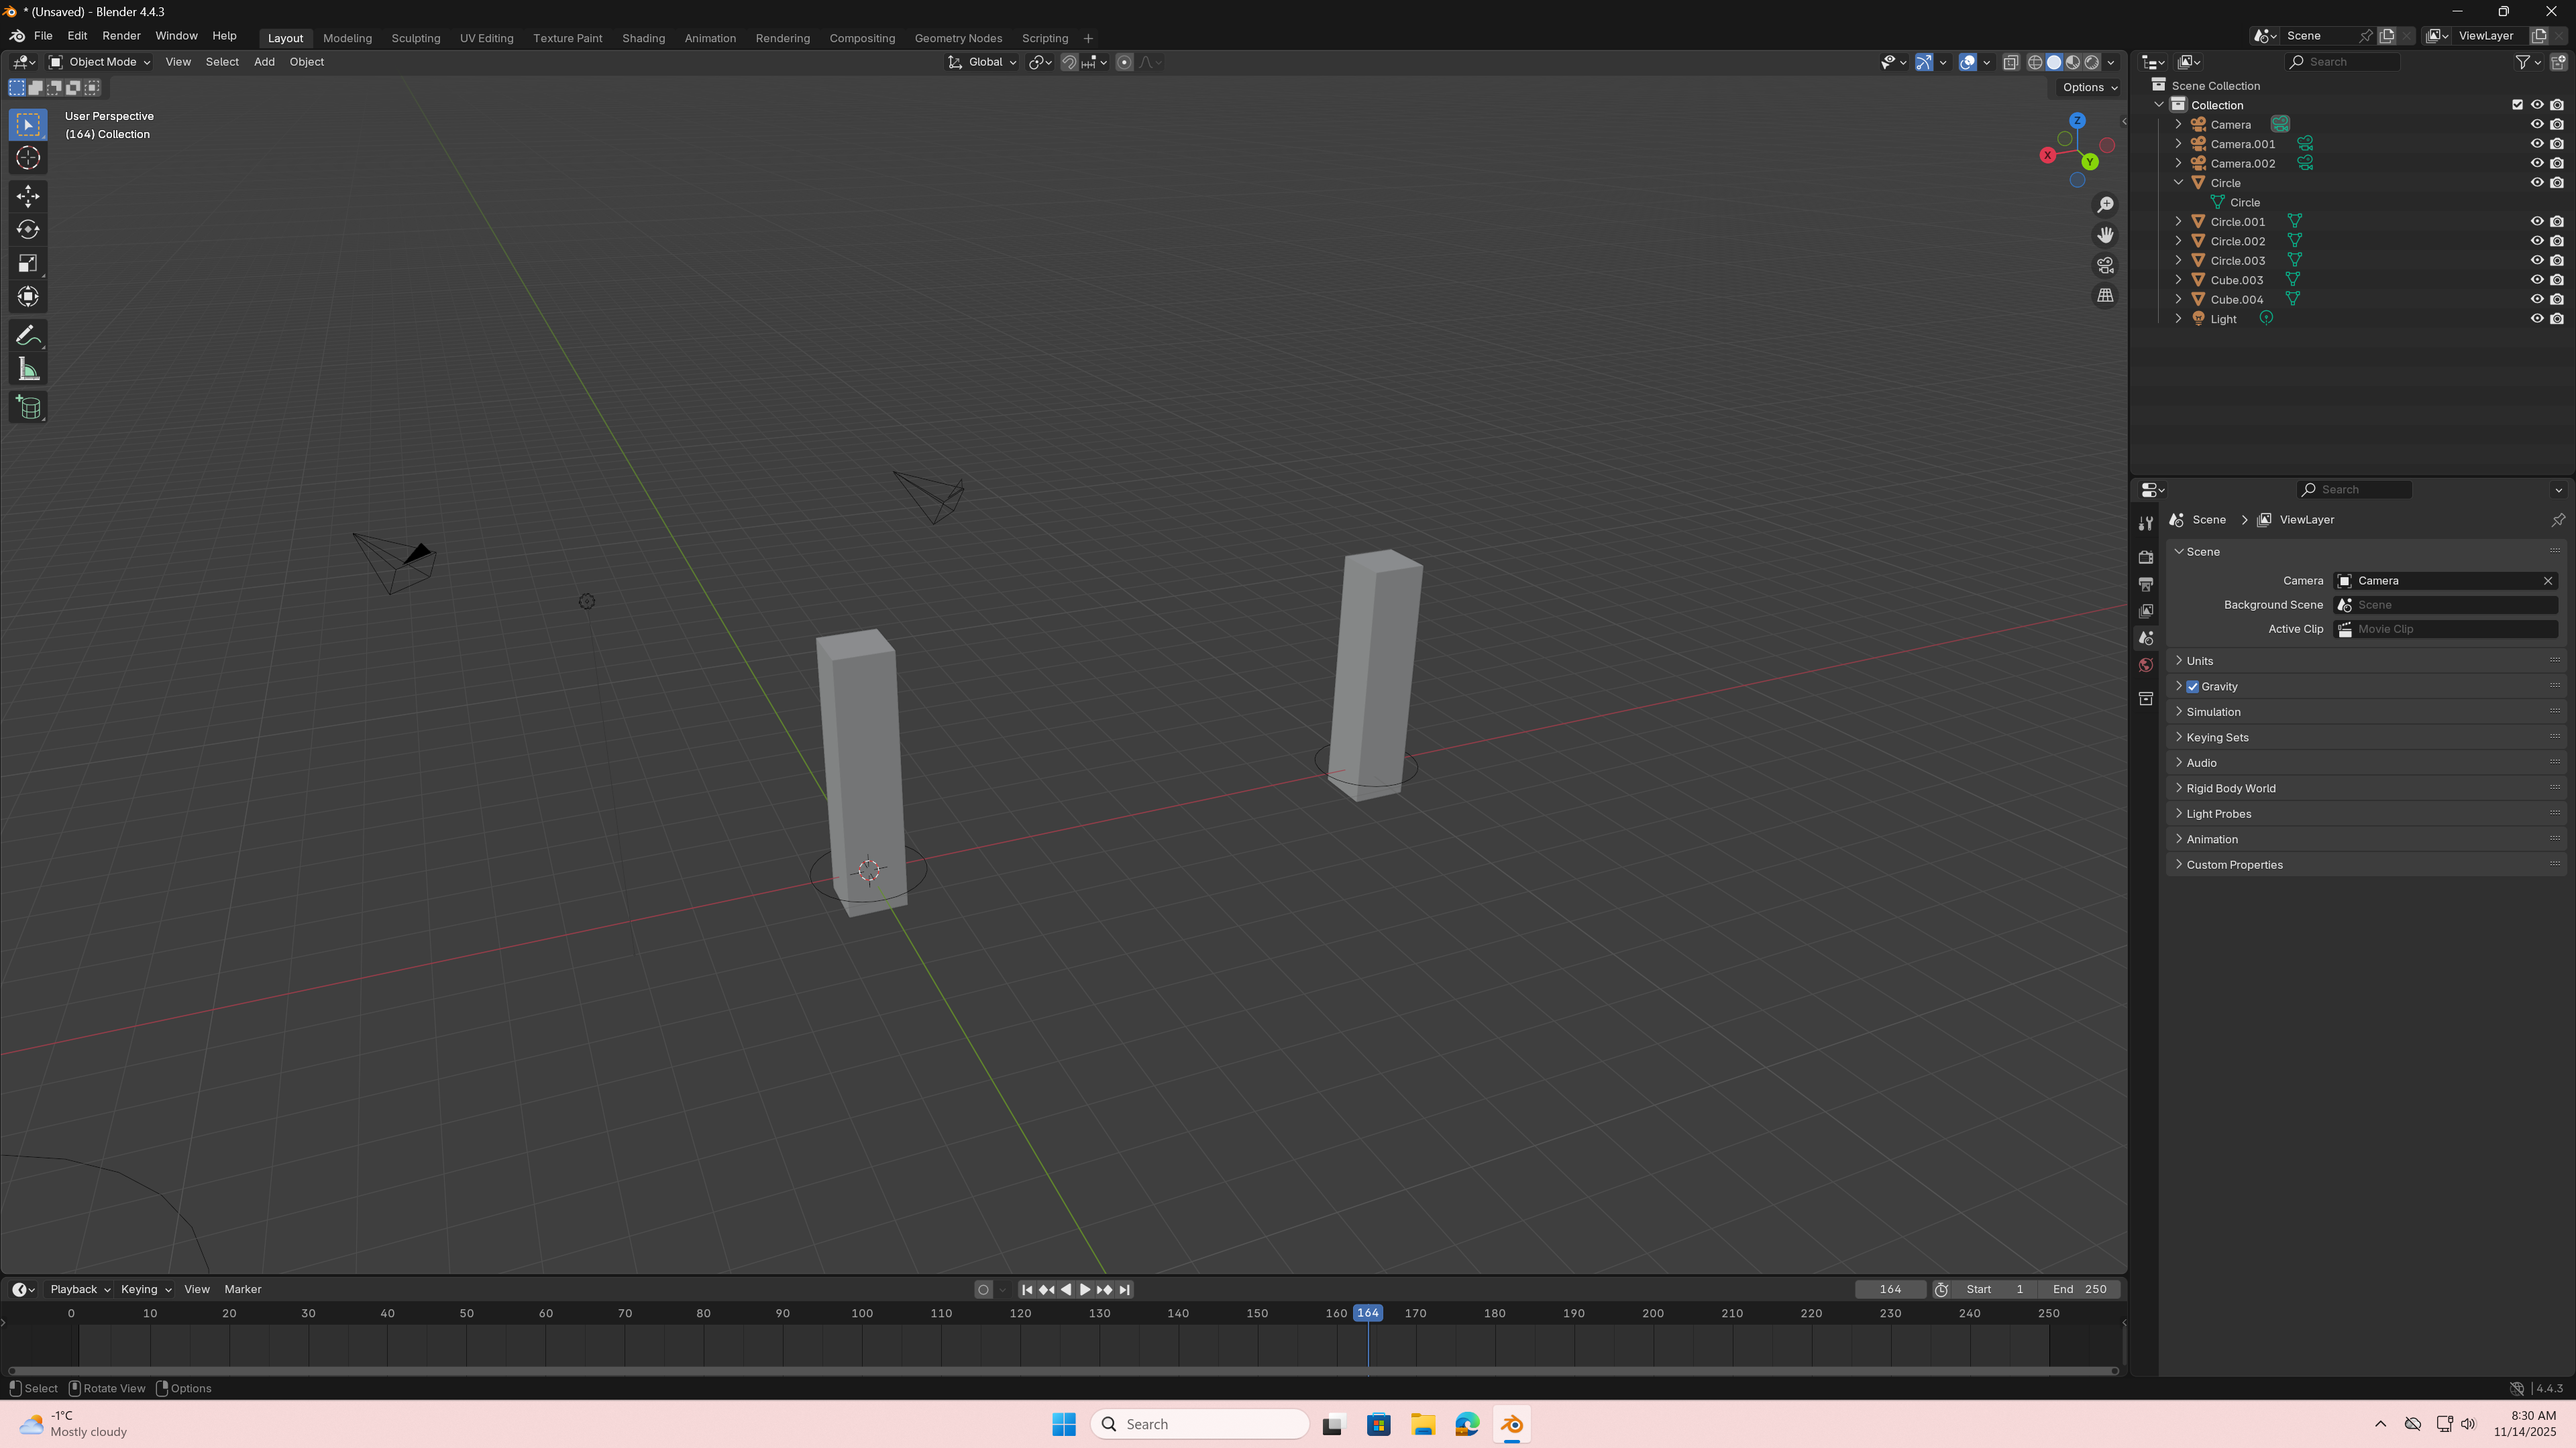
Task: Open the World properties tab icon
Action: (x=2145, y=666)
